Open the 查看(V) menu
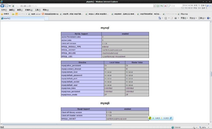Screen dimensions: 212x129 click(20, 10)
